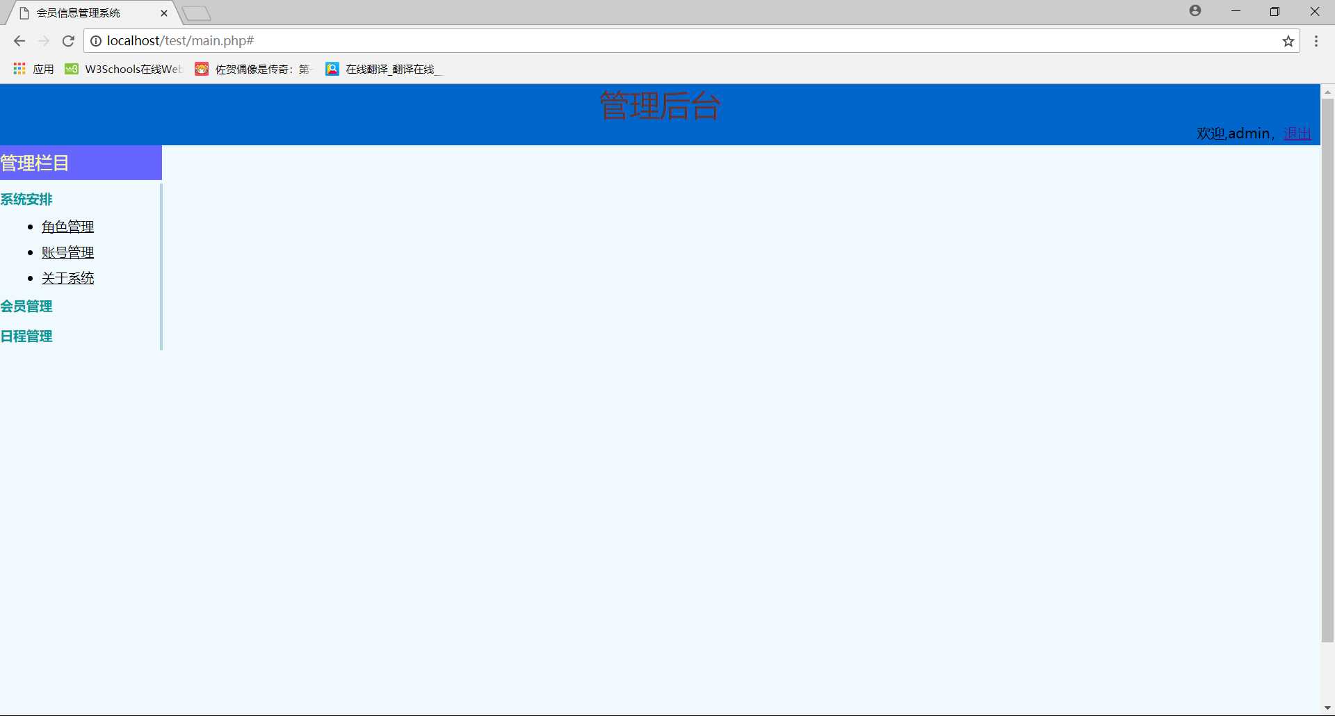Screen dimensions: 1335x716
Task: Reload the current page
Action: (68, 41)
